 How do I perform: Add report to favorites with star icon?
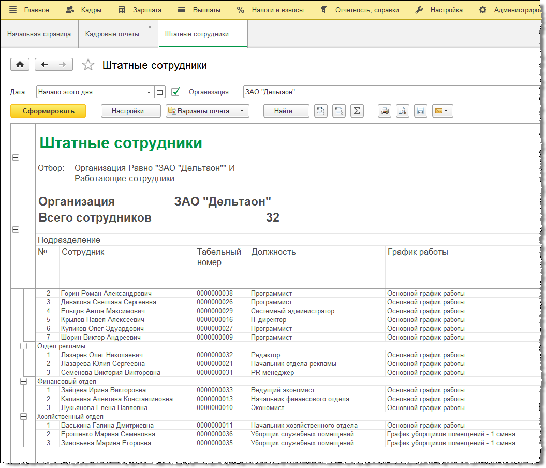click(88, 65)
